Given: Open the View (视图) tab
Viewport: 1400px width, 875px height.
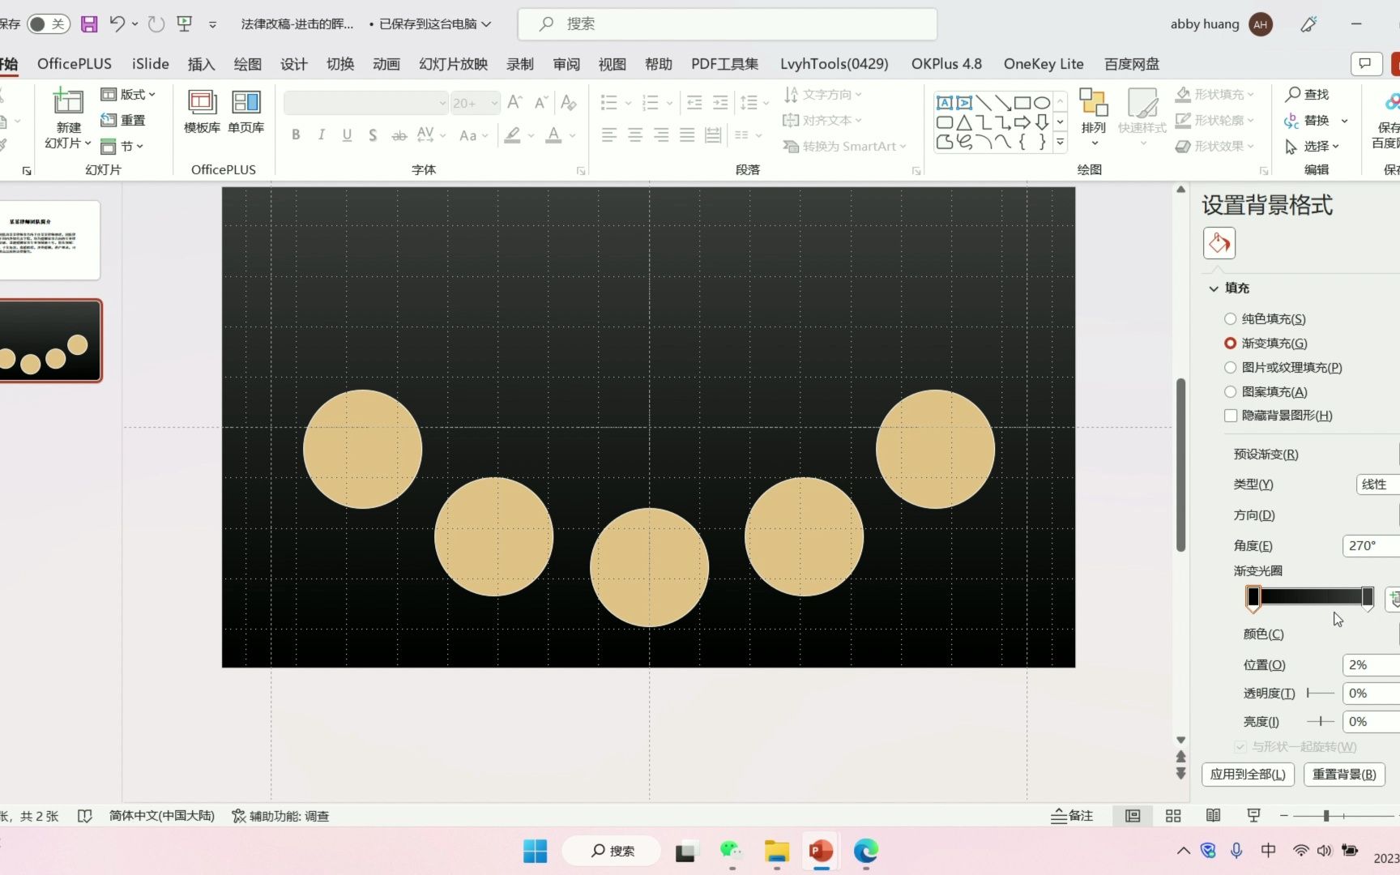Looking at the screenshot, I should point(612,64).
